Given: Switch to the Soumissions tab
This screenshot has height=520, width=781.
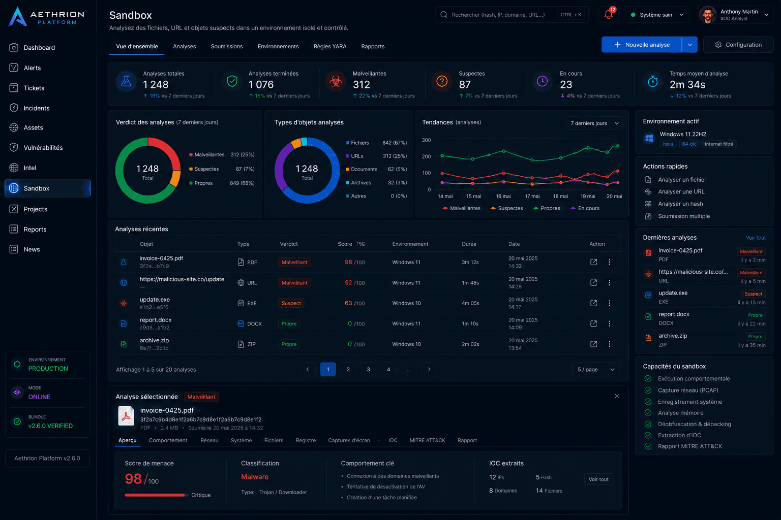Looking at the screenshot, I should pyautogui.click(x=227, y=46).
